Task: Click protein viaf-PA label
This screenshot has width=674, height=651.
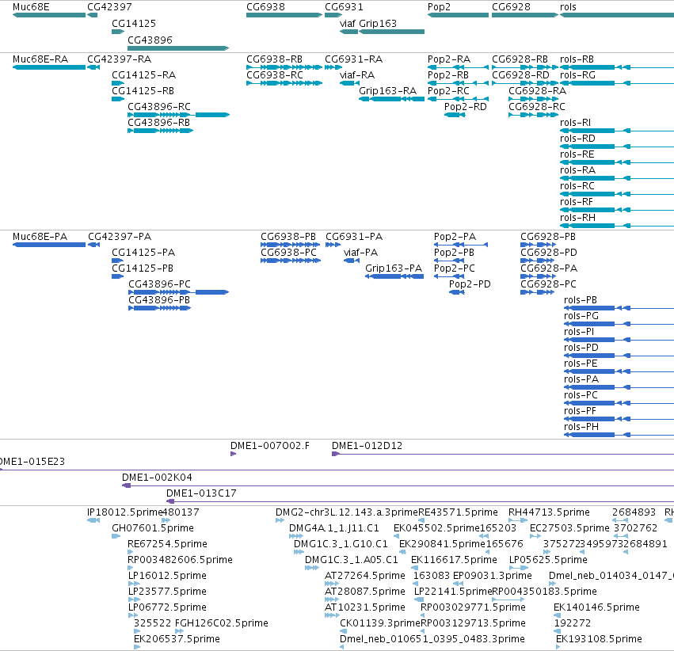Action: (360, 252)
